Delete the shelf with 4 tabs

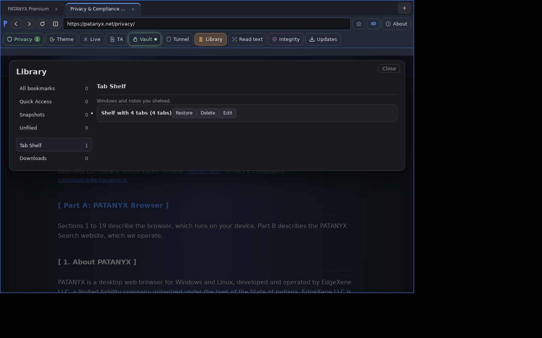[x=208, y=113]
